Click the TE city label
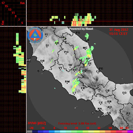This screenshot has height=133, width=133. (x=90, y=64)
